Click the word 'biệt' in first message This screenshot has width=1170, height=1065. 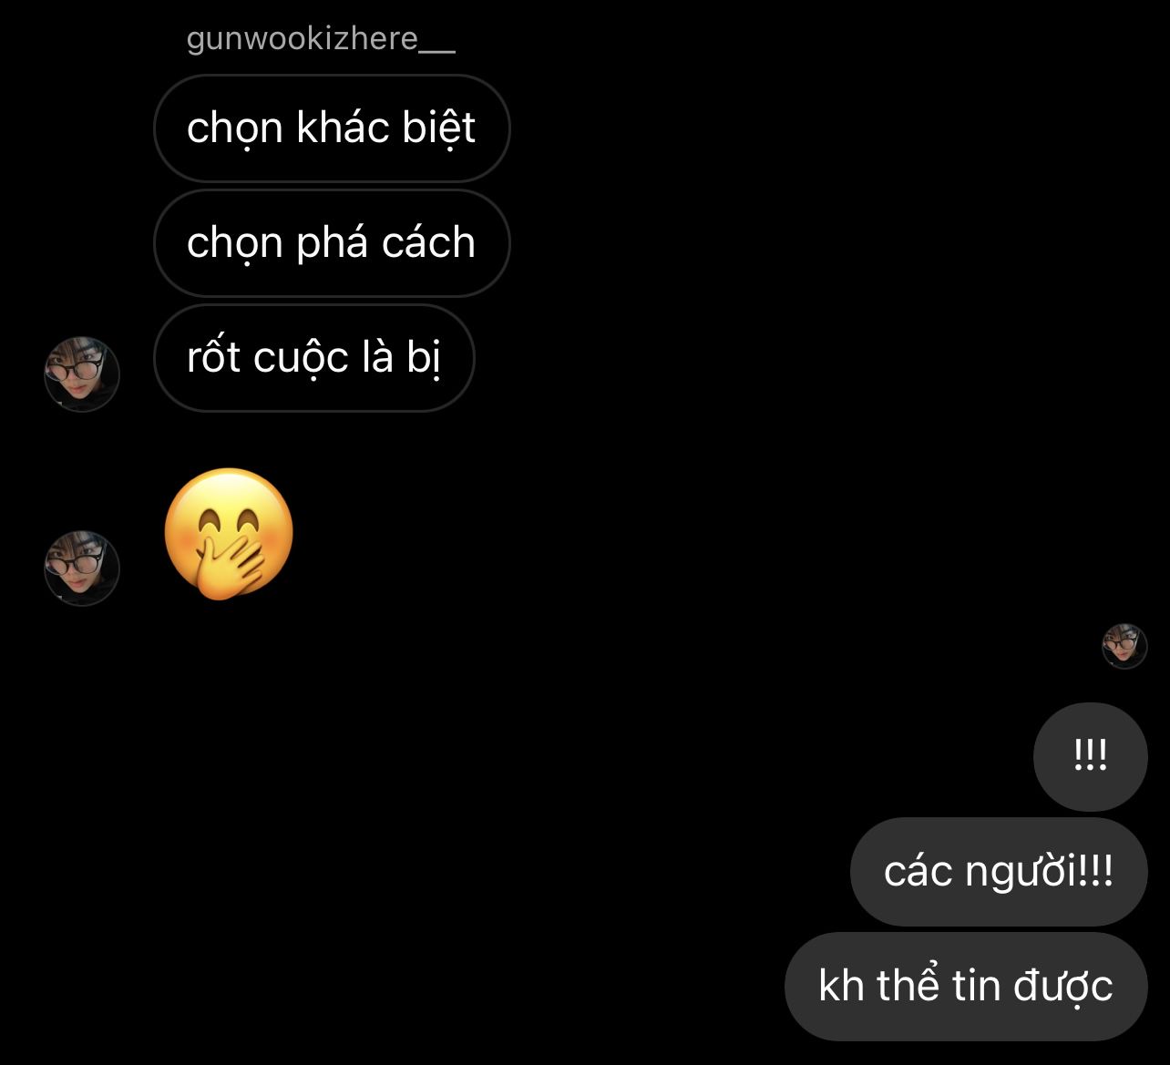[439, 128]
